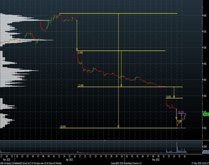The image size is (209, 165).
Task: Click the tallest volume bar on May 14
Action: tap(177, 147)
